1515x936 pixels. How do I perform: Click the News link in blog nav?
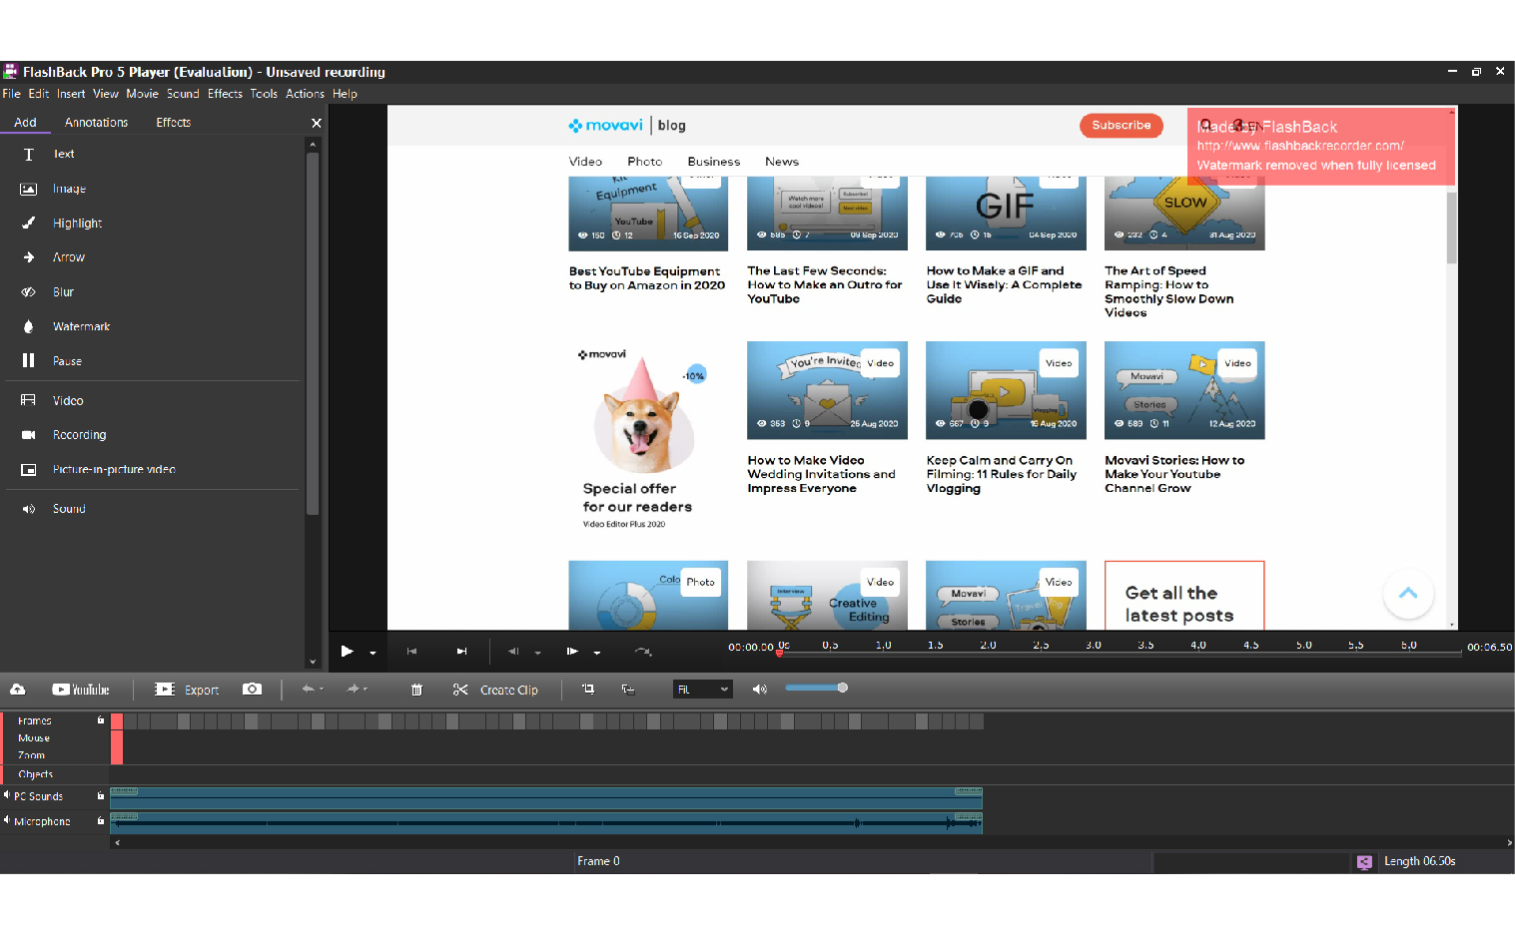click(x=782, y=162)
